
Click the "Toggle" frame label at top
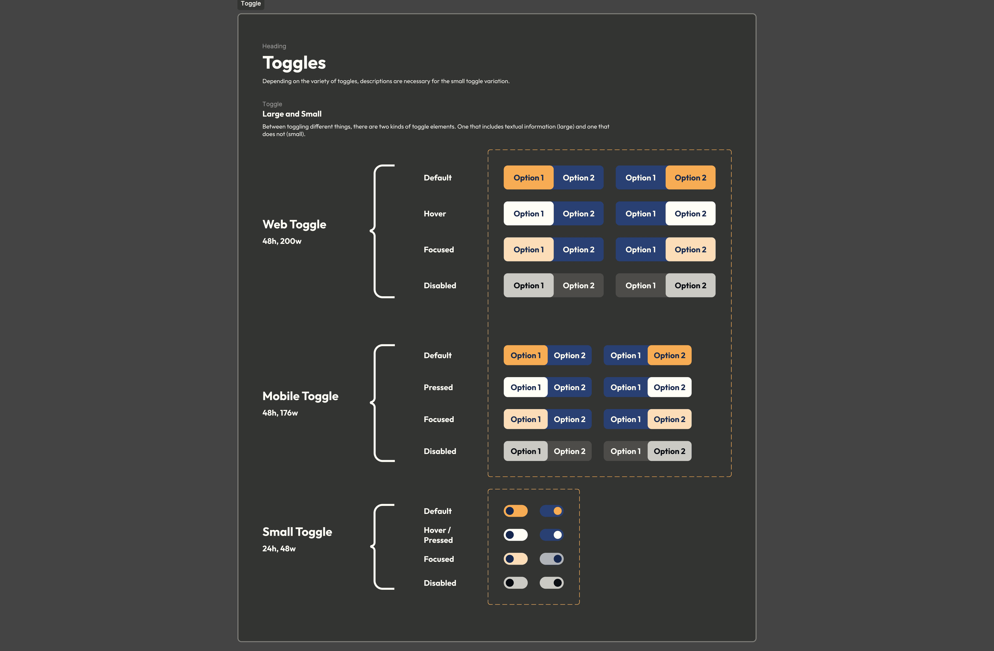click(x=251, y=4)
